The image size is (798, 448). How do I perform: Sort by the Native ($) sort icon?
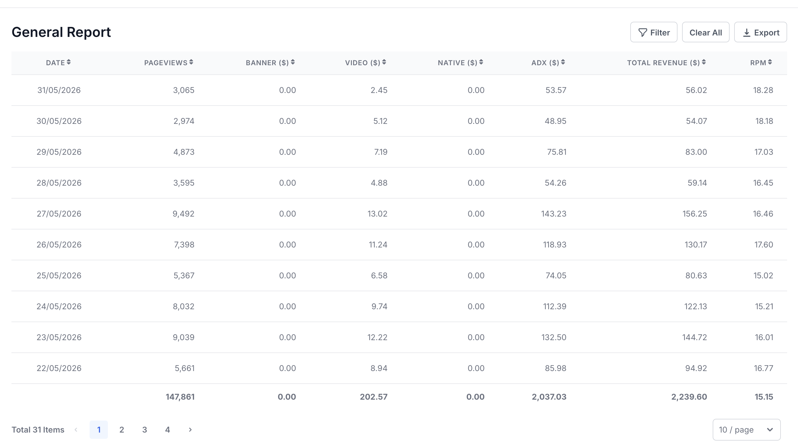481,62
